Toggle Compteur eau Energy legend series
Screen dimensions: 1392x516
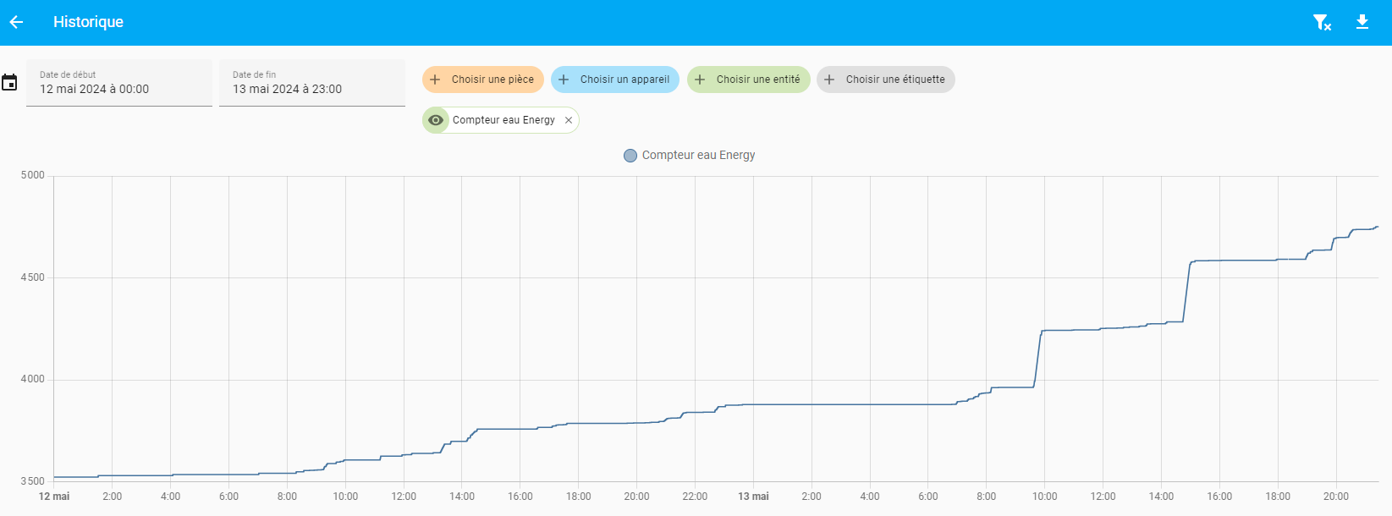(690, 156)
